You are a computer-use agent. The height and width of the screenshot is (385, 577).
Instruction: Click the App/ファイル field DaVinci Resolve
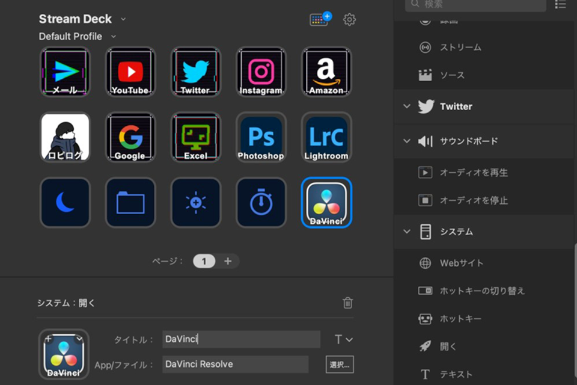[x=235, y=365]
